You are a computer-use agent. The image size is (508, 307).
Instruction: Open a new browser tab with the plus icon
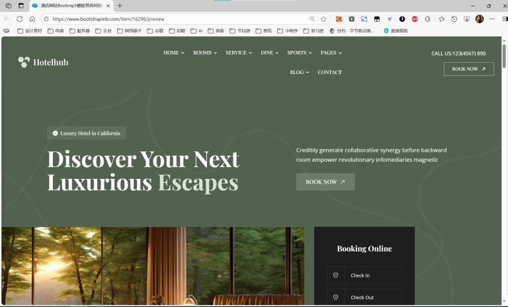pos(120,5)
